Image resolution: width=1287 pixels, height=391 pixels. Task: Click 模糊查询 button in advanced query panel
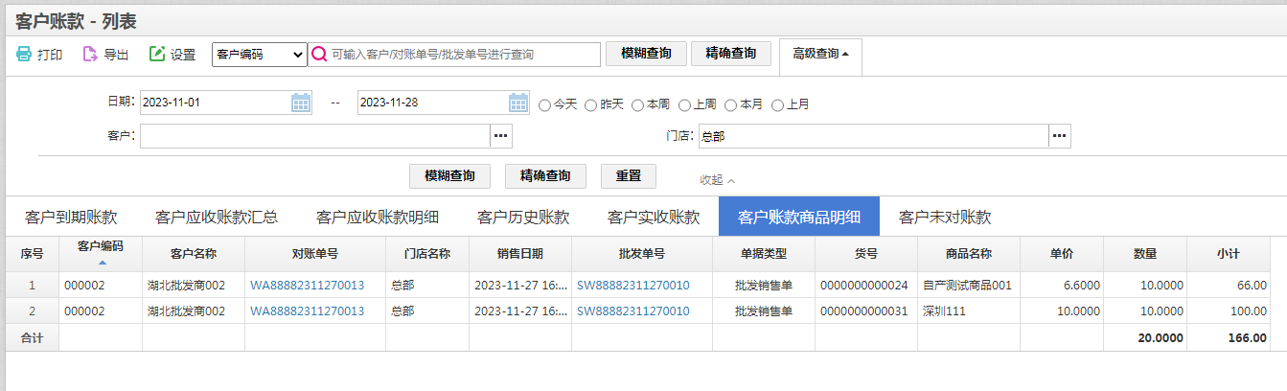click(449, 176)
